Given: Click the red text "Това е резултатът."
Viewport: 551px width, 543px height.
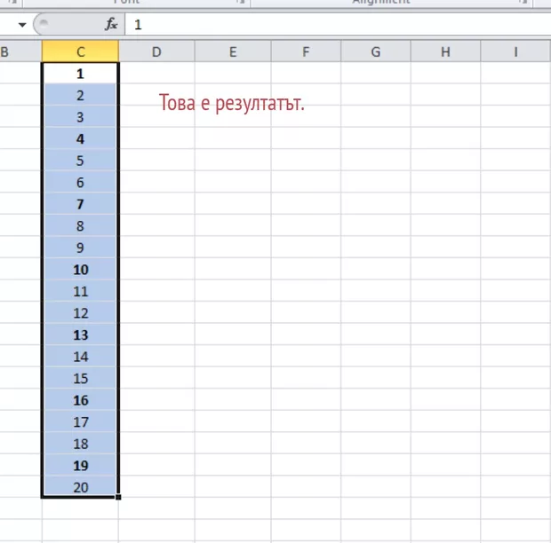Looking at the screenshot, I should (x=232, y=103).
